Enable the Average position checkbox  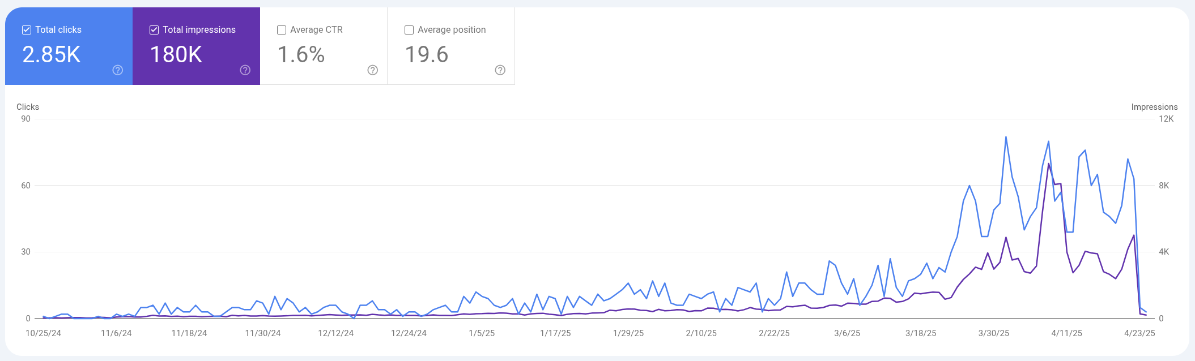(409, 30)
